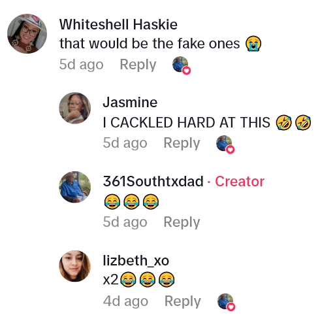Open Jasmine's profile avatar
The image size is (335, 321).
point(75,108)
